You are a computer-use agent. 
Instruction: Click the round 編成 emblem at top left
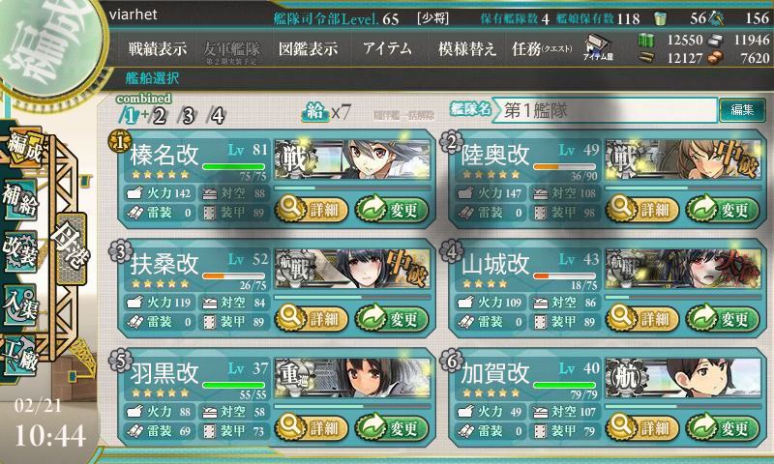coord(49,46)
